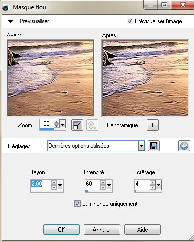
Task: Toggle Luminance uniquement checkbox
Action: coord(77,204)
